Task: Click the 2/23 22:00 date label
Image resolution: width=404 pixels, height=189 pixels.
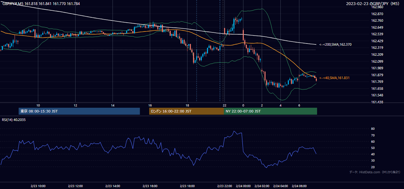Action: click(x=224, y=186)
